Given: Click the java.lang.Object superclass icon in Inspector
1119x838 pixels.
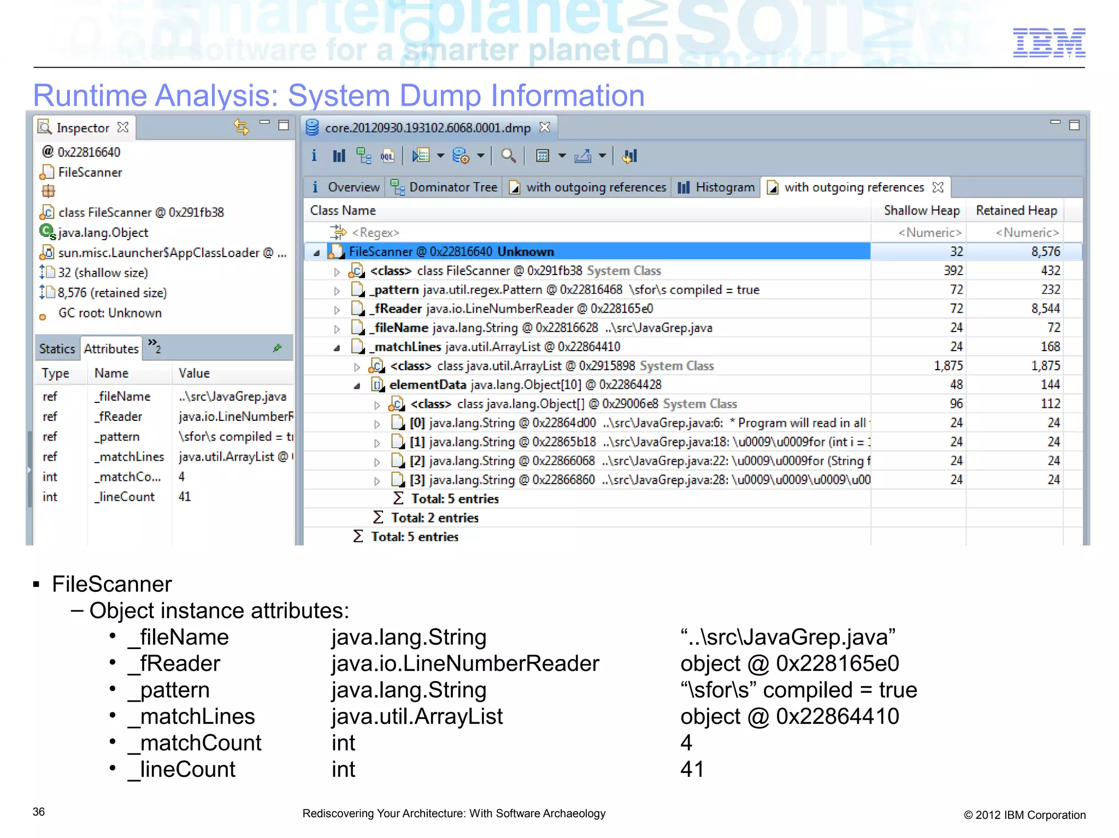Looking at the screenshot, I should click(x=47, y=232).
